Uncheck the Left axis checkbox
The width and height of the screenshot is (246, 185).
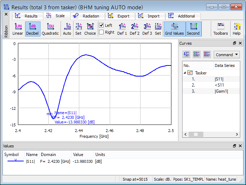click(x=101, y=25)
